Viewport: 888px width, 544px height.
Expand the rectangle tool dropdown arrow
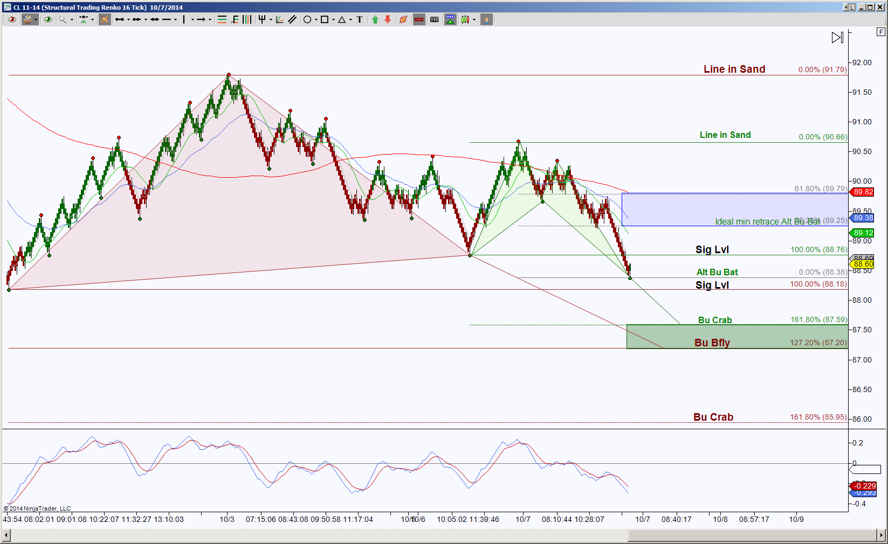[333, 20]
